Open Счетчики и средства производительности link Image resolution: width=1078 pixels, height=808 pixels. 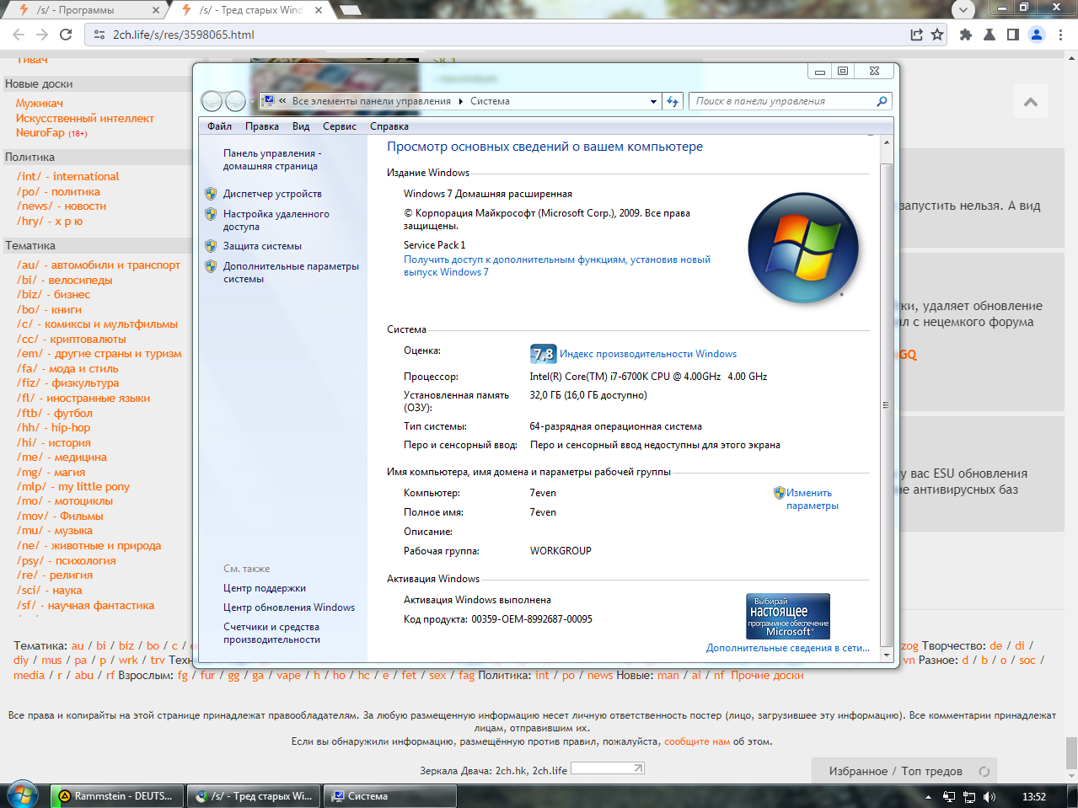click(x=271, y=633)
